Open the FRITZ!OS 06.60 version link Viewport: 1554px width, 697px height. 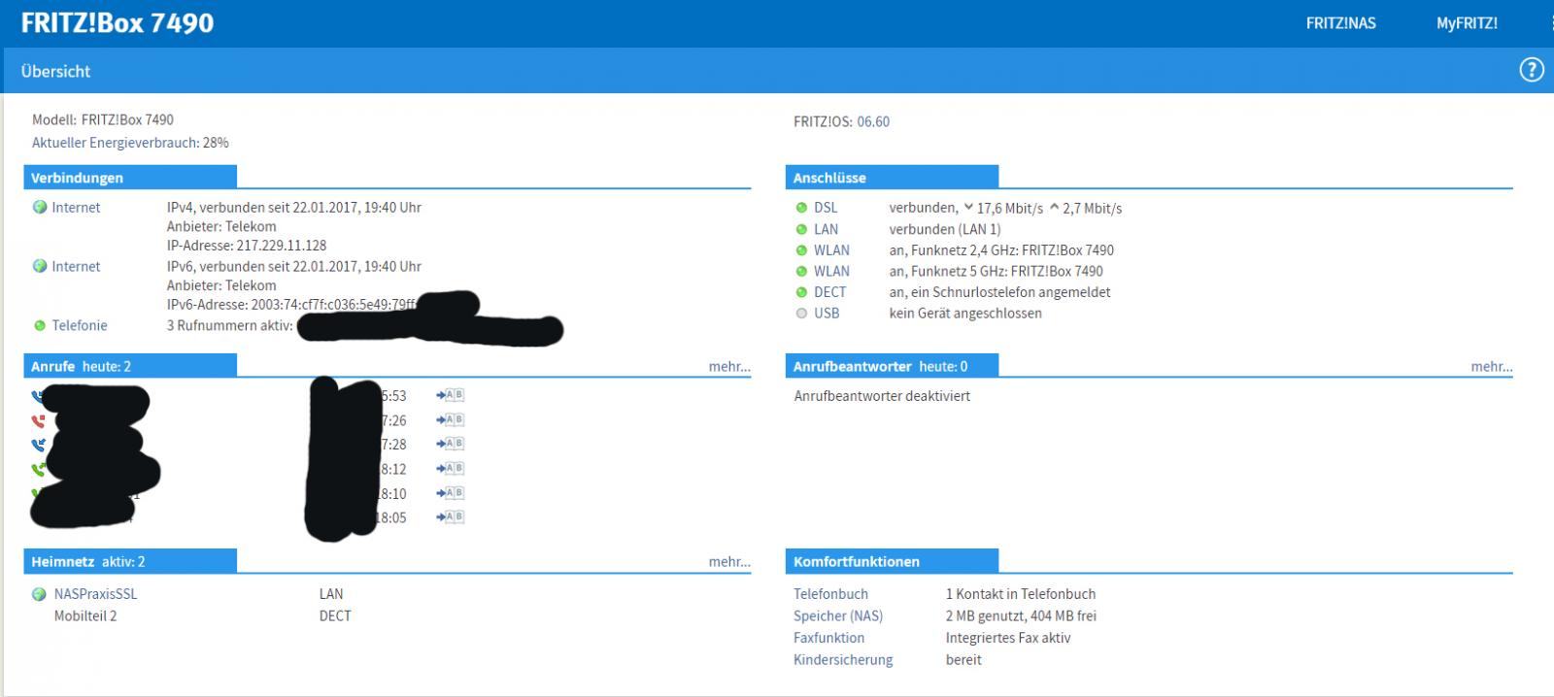click(872, 121)
